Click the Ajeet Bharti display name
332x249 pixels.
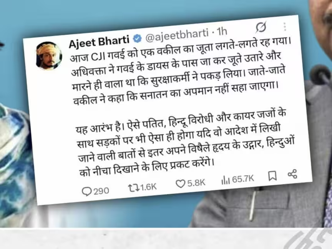click(x=99, y=41)
